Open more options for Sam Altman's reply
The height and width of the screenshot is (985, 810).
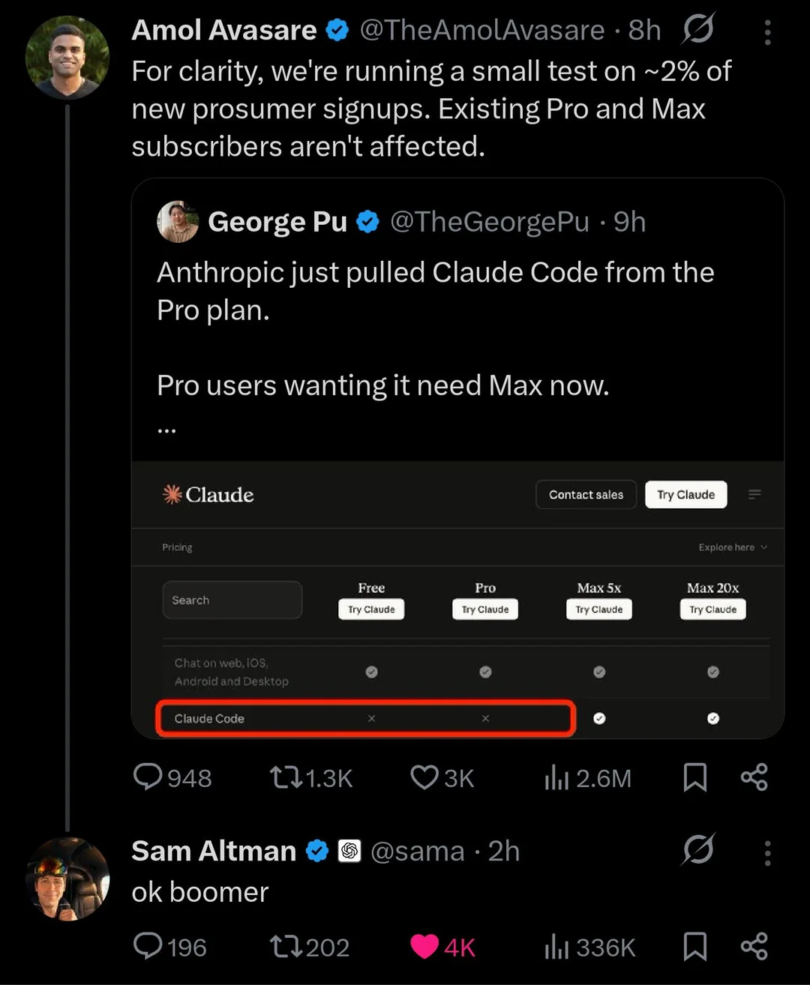pyautogui.click(x=767, y=853)
